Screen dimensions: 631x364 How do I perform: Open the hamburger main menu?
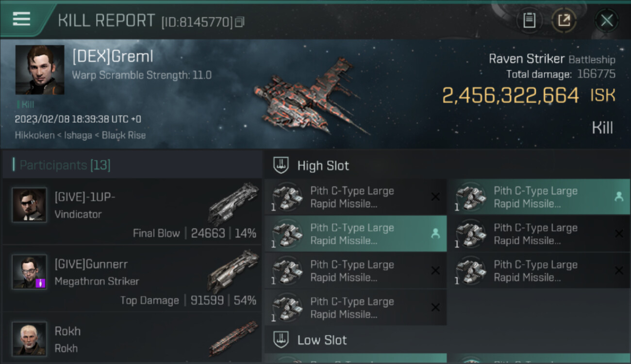pos(21,19)
